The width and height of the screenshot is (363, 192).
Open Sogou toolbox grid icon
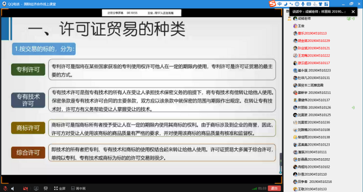[326, 4]
